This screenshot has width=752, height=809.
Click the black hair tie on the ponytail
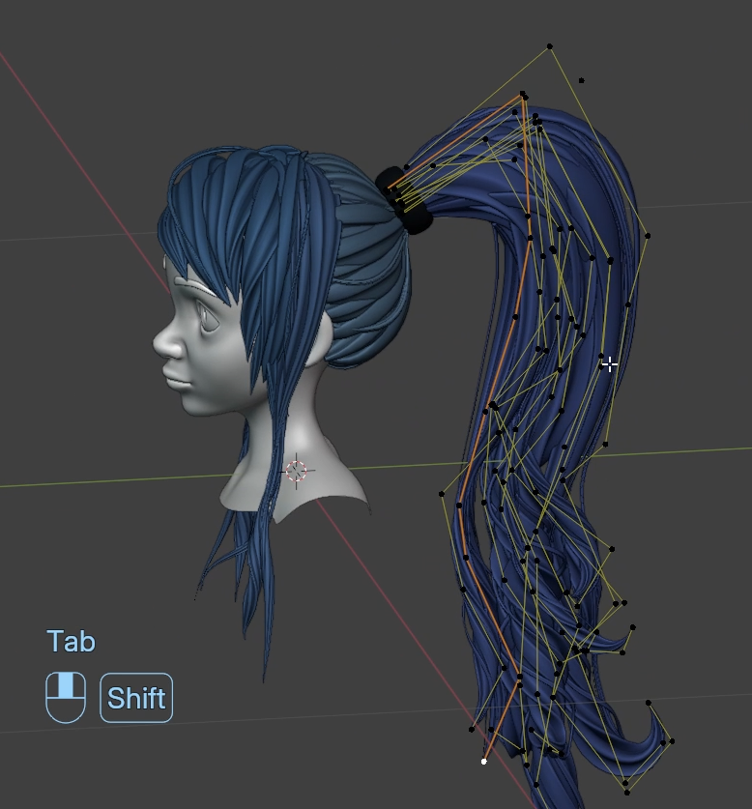tap(403, 199)
